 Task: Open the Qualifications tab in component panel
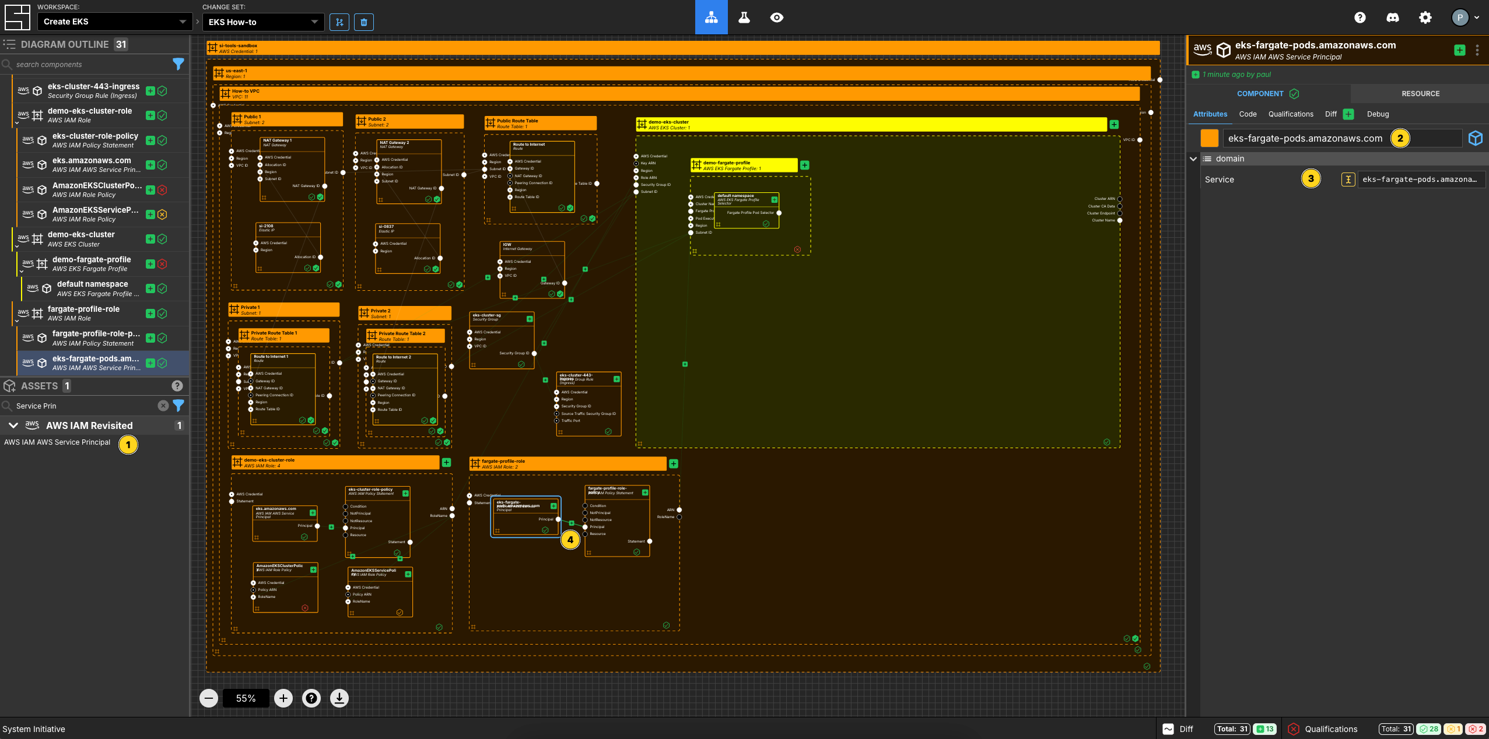[1291, 114]
